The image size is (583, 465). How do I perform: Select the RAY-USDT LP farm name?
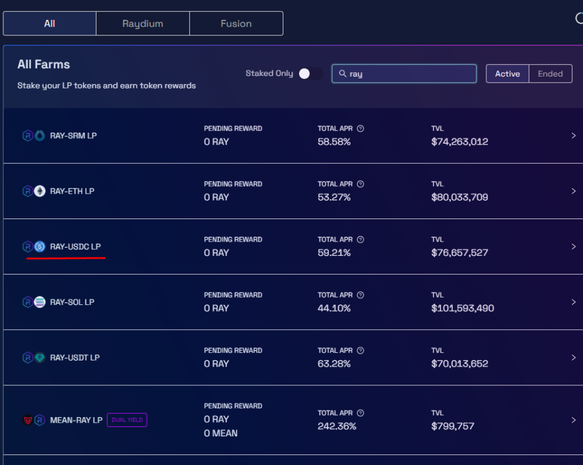(x=75, y=357)
